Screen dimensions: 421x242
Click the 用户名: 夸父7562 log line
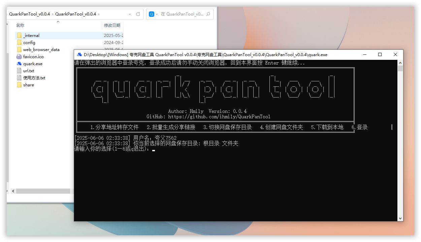[125, 138]
